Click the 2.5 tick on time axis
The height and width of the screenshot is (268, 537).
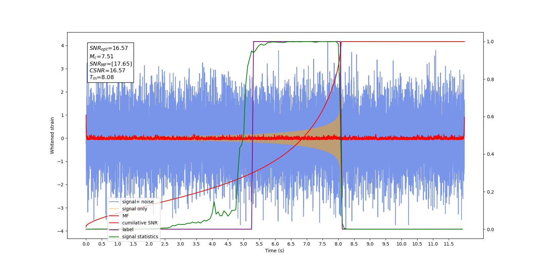coord(165,244)
